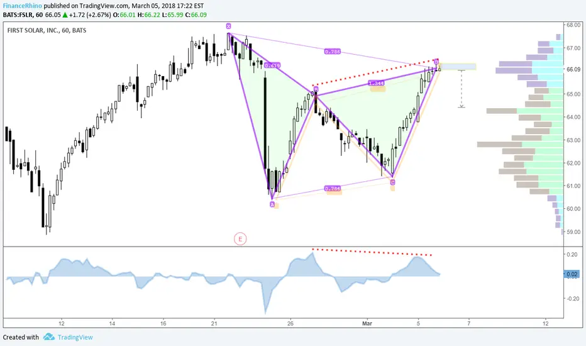Click the light blue target zone box
The height and width of the screenshot is (346, 586).
(x=458, y=67)
